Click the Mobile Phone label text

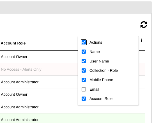point(101,80)
